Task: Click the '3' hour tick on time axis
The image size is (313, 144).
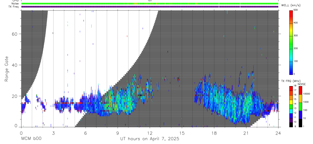Action: pyautogui.click(x=53, y=133)
